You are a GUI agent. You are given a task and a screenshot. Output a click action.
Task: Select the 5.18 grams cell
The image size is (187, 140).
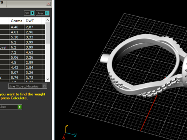pyautogui.click(x=16, y=37)
